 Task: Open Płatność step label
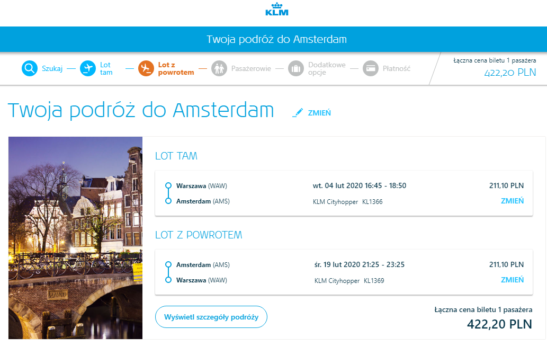396,68
